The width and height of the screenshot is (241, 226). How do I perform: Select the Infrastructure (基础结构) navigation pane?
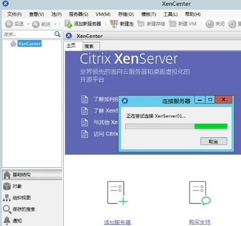[x=32, y=175]
